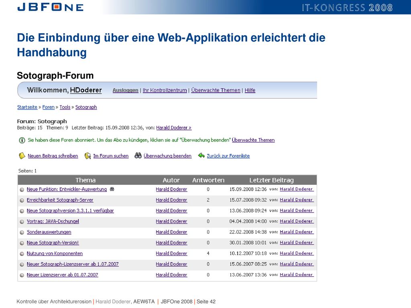411x308 pixels.
Task: Click status bullet of Sonderauswertungen topic
Action: click(22, 233)
